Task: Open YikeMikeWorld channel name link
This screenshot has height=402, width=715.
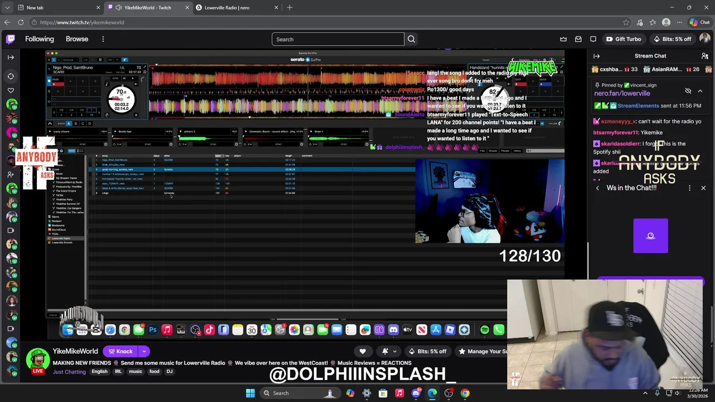Action: [x=75, y=351]
